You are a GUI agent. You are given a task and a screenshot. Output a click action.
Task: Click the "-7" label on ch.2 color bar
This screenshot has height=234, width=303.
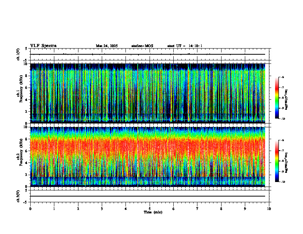tap(282, 151)
